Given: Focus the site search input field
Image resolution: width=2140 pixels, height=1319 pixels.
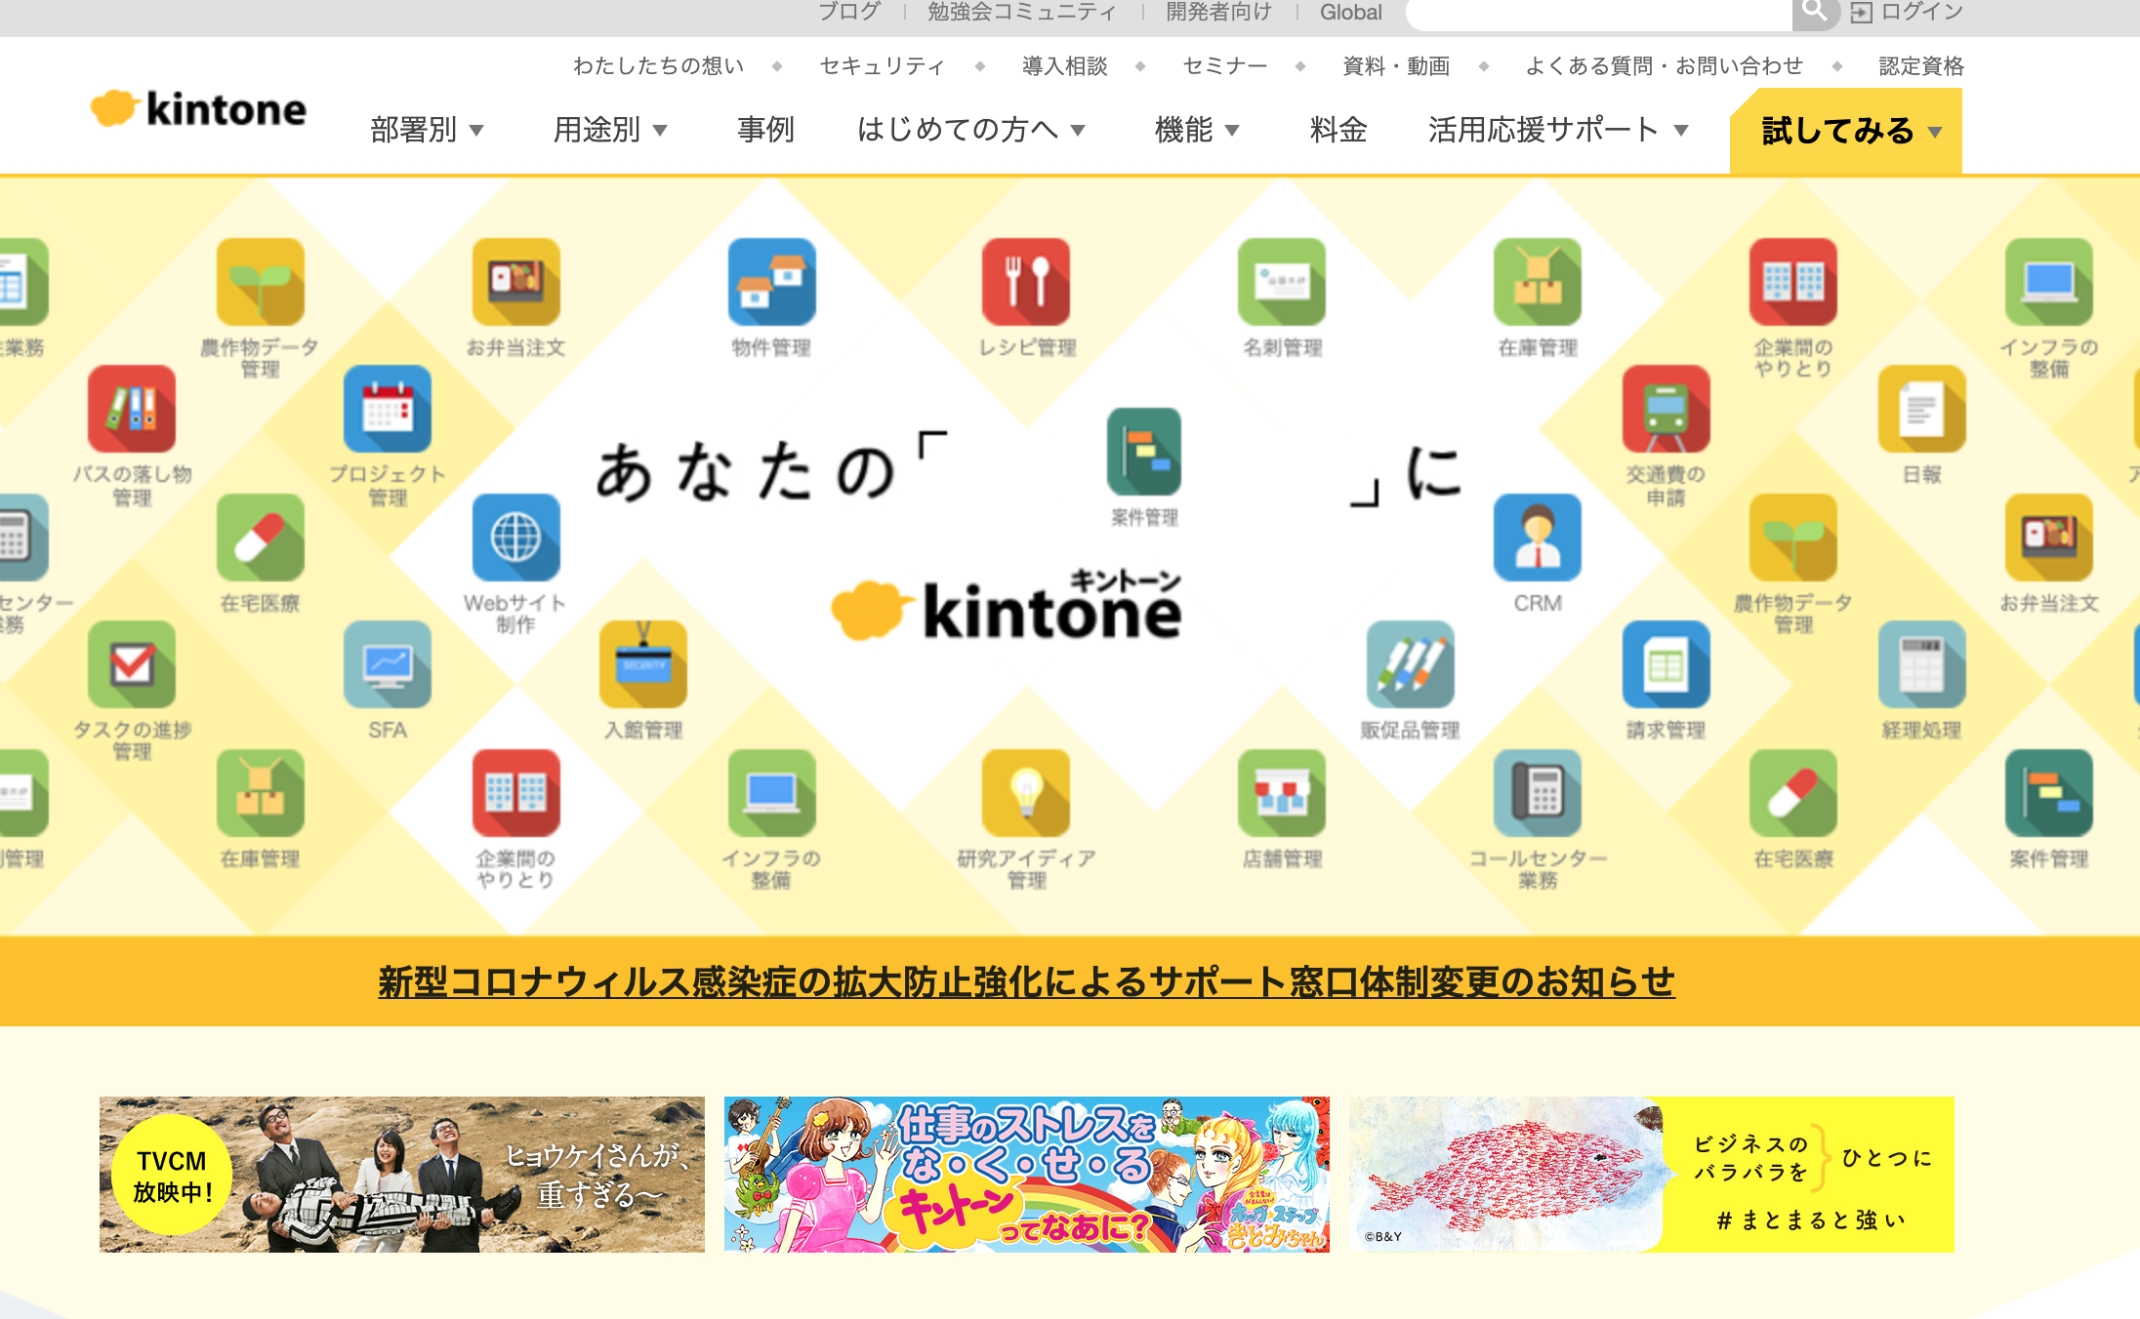Looking at the screenshot, I should 1599,13.
